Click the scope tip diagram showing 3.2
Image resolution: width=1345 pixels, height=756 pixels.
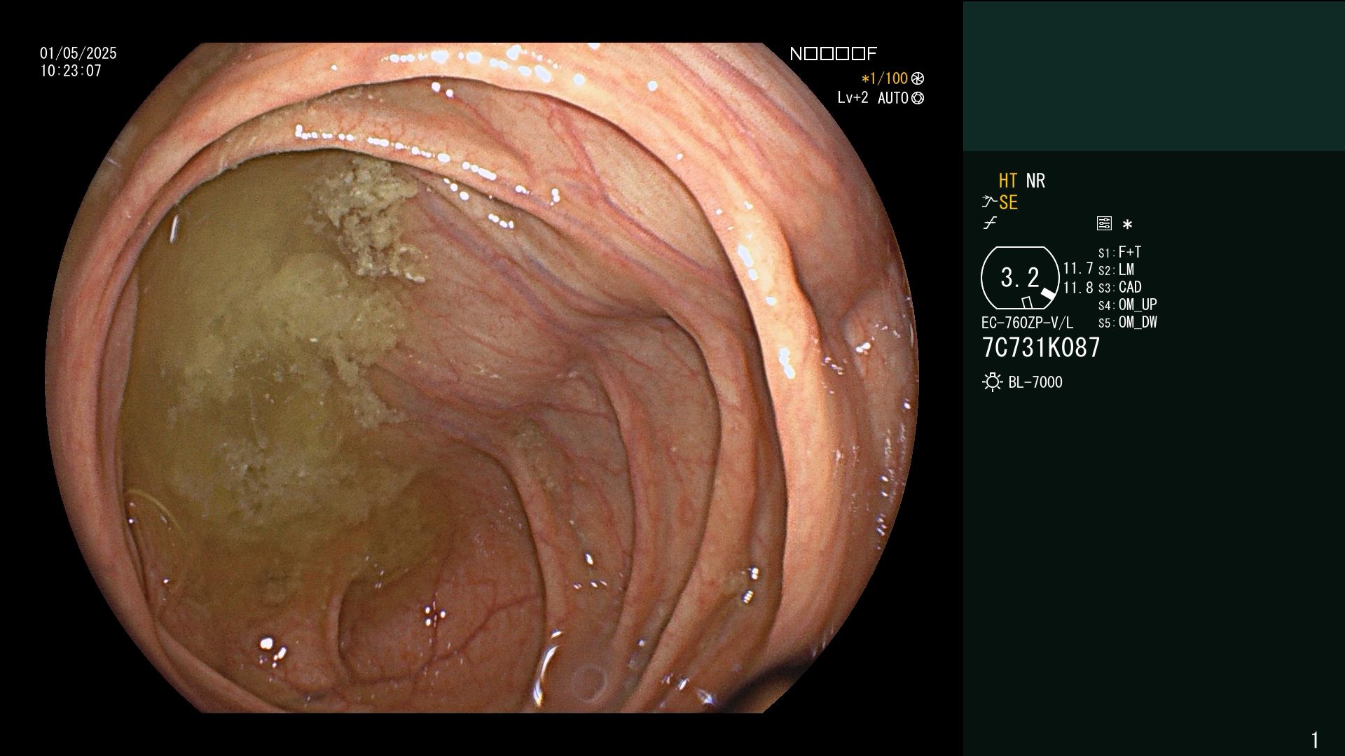click(1020, 278)
